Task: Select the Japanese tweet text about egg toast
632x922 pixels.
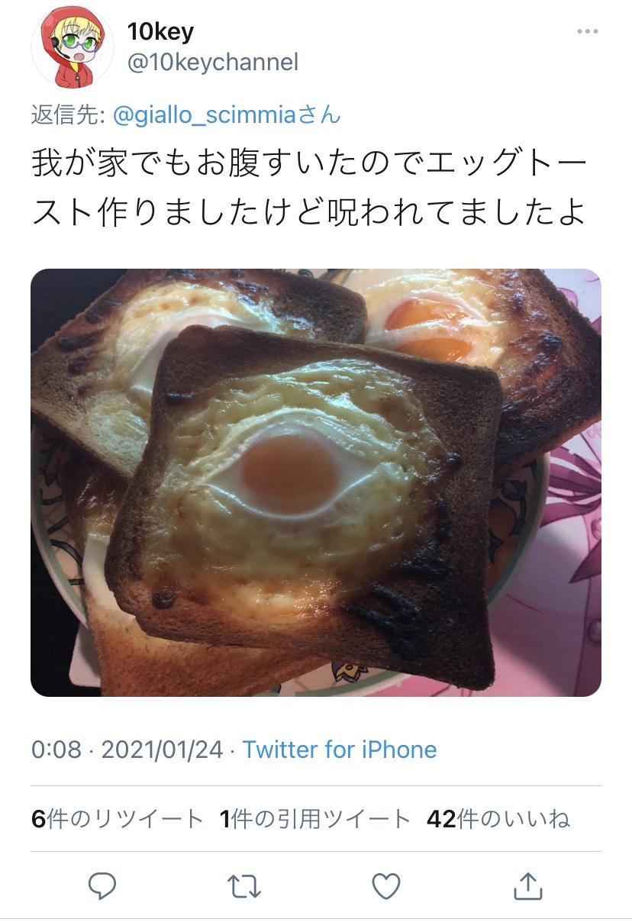Action: tap(310, 189)
